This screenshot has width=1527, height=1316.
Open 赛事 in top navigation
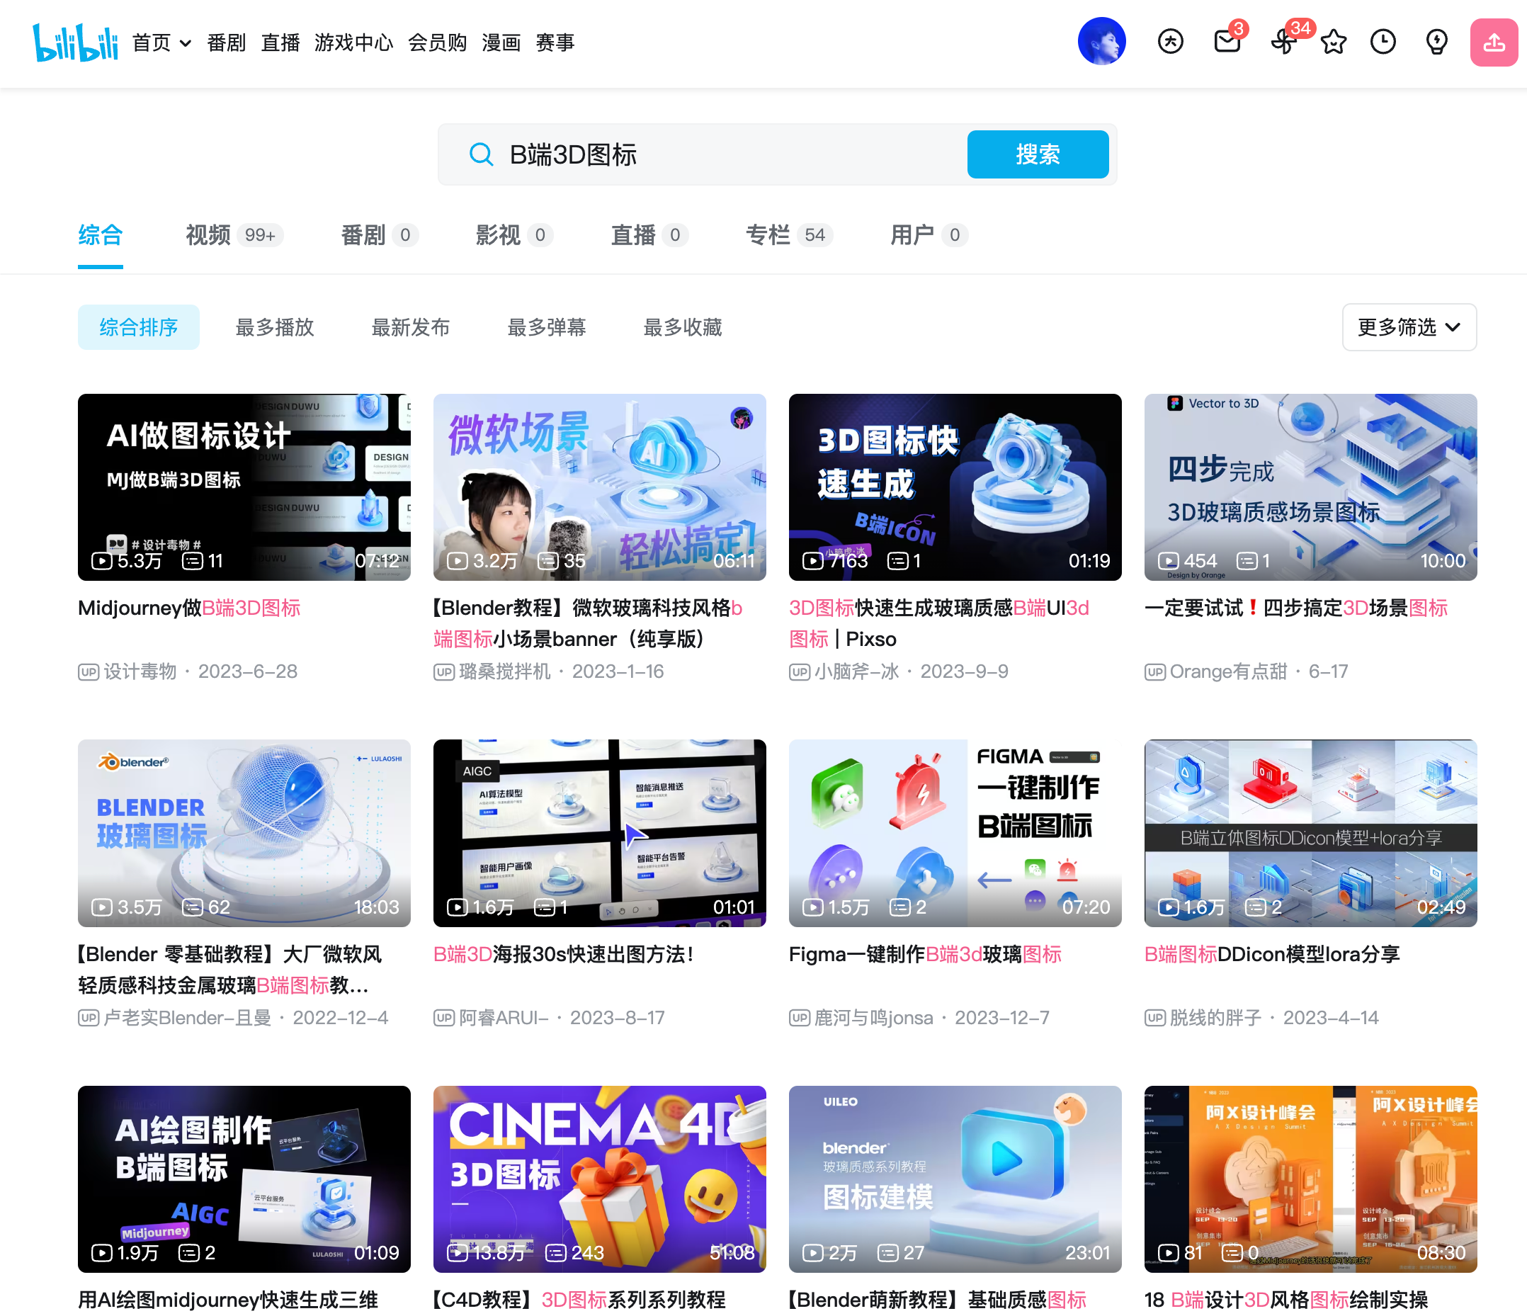555,42
